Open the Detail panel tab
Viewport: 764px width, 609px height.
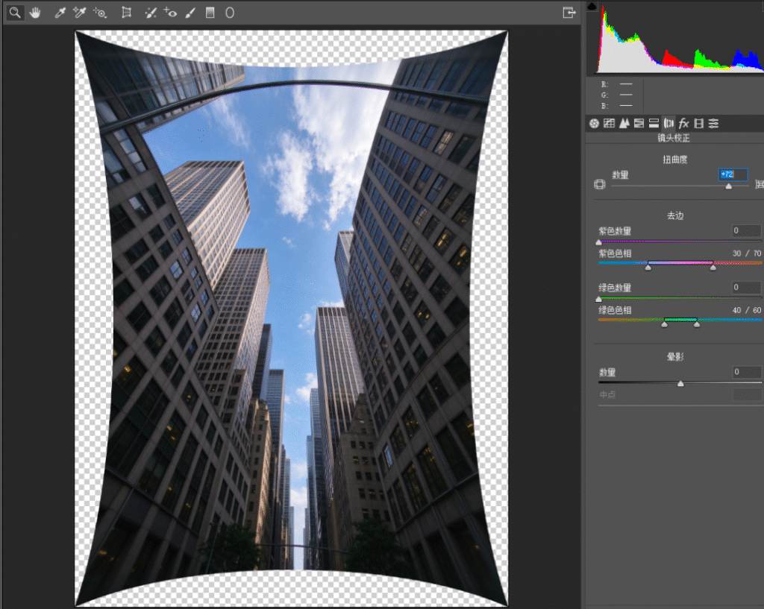pos(624,124)
